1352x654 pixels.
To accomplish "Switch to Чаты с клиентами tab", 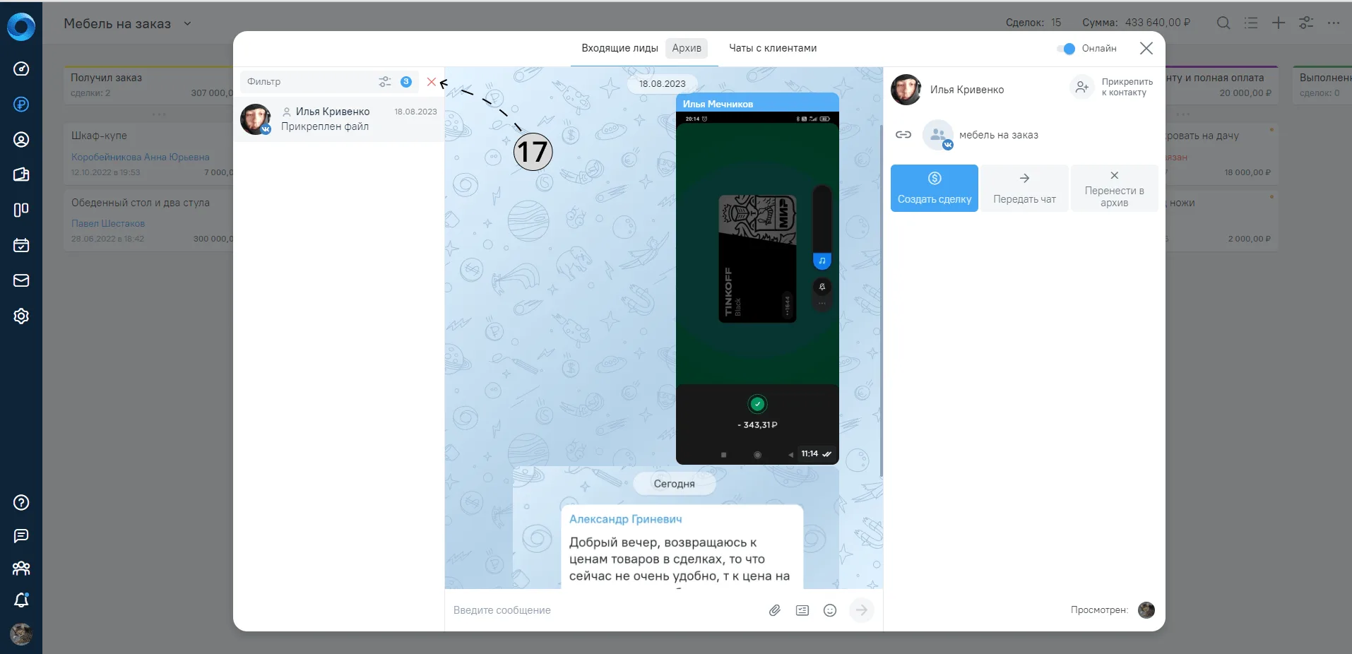I will click(773, 48).
